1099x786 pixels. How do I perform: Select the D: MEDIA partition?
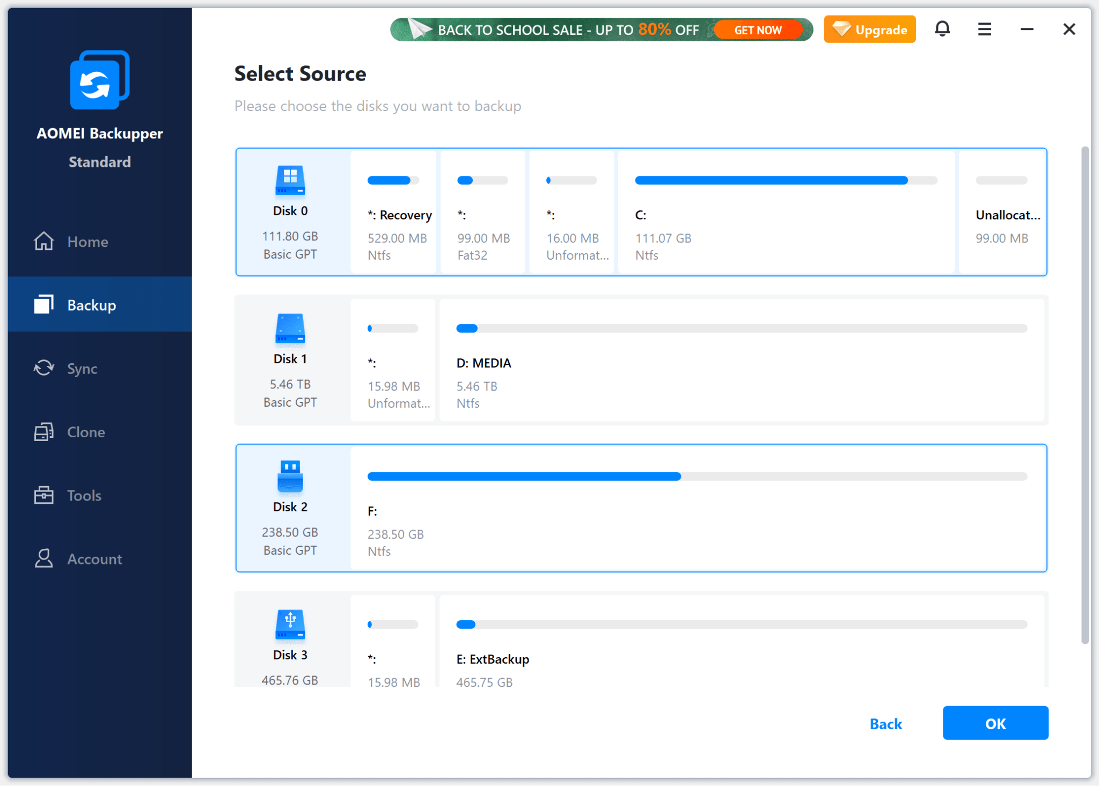pyautogui.click(x=742, y=360)
